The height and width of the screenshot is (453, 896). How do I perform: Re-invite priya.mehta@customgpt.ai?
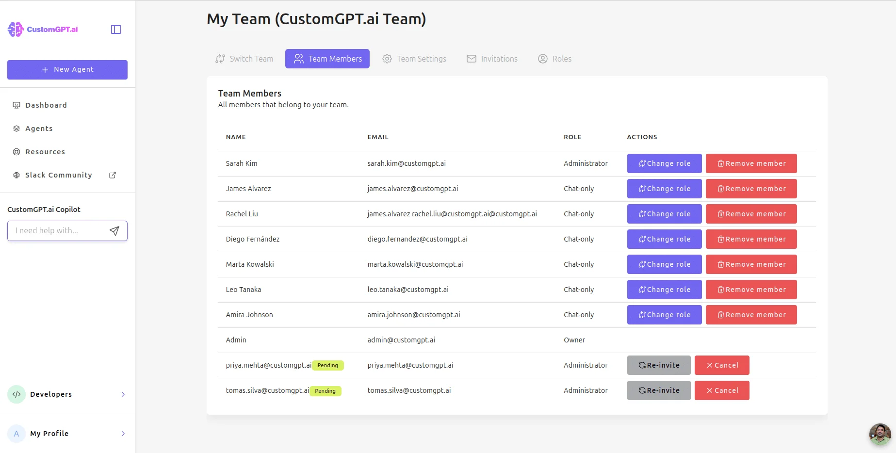pyautogui.click(x=659, y=365)
